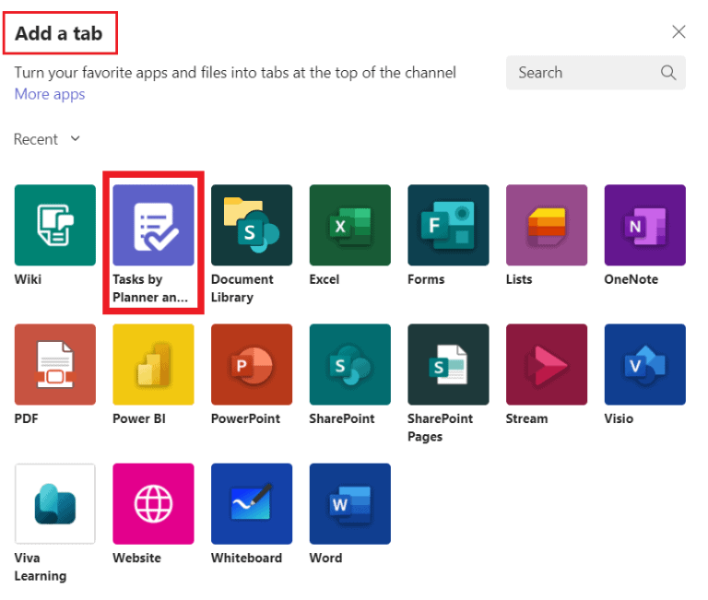Open the More apps link
The image size is (708, 600).
(50, 94)
